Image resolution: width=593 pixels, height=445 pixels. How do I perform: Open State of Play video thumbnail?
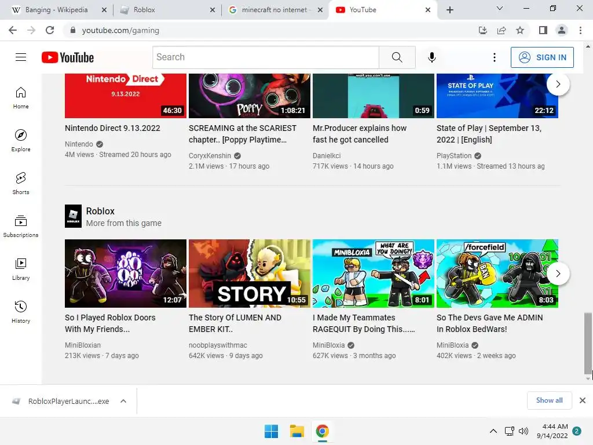(497, 96)
